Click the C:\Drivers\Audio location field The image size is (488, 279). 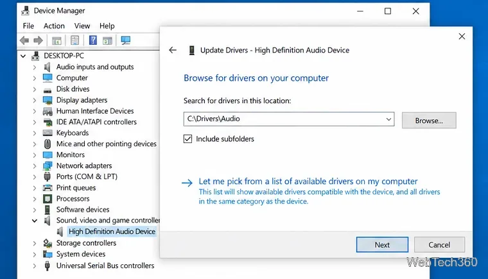289,119
